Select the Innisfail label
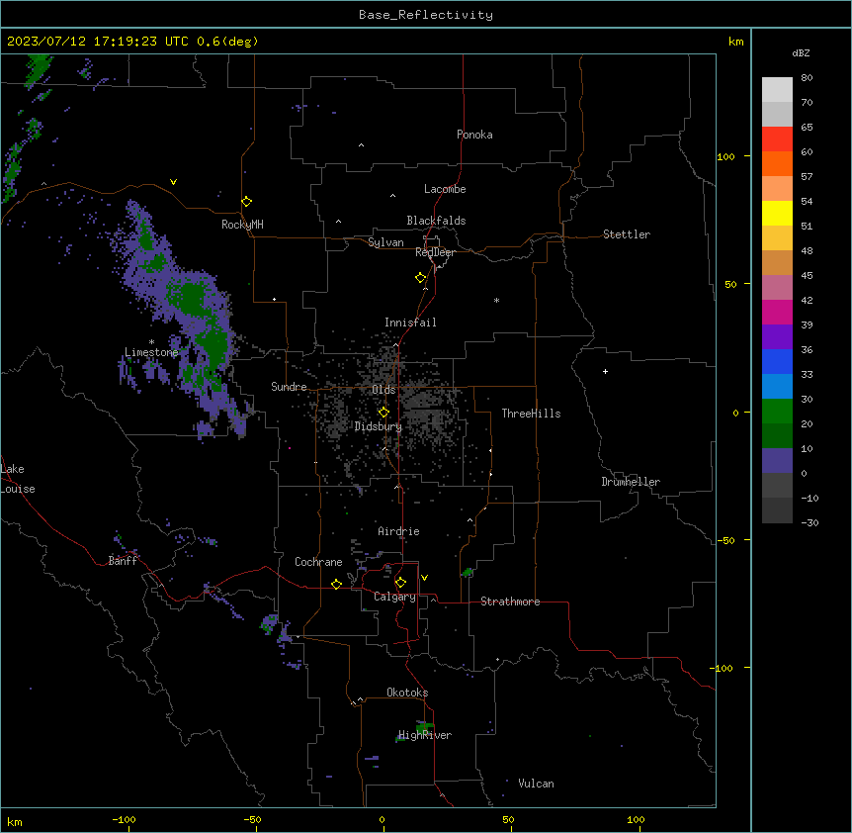852x833 pixels. (410, 323)
